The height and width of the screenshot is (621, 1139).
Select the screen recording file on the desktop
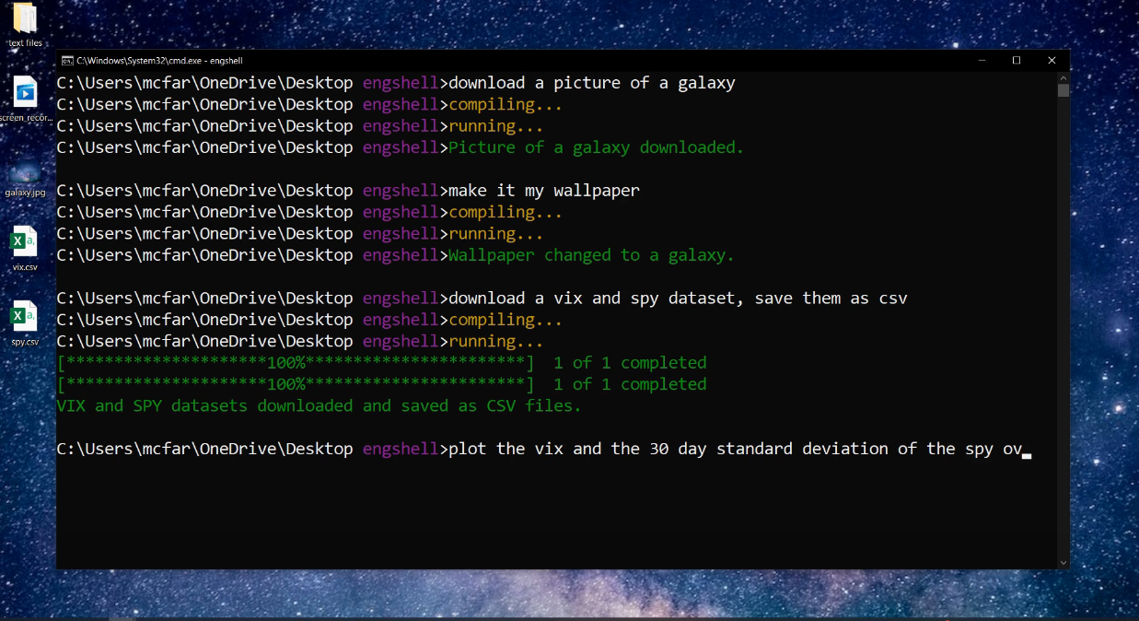click(25, 100)
